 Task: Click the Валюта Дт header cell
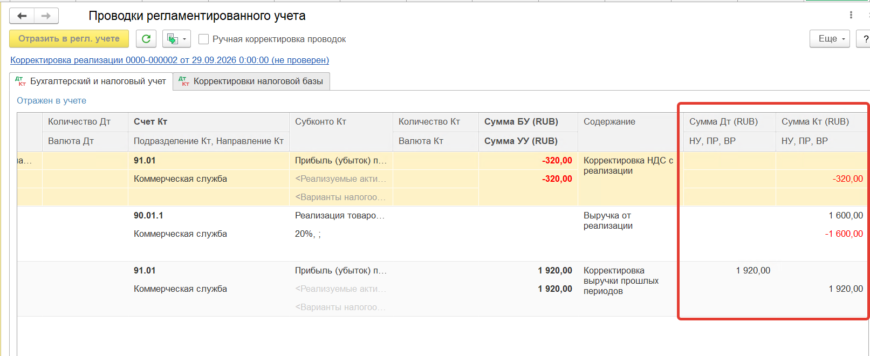click(85, 141)
